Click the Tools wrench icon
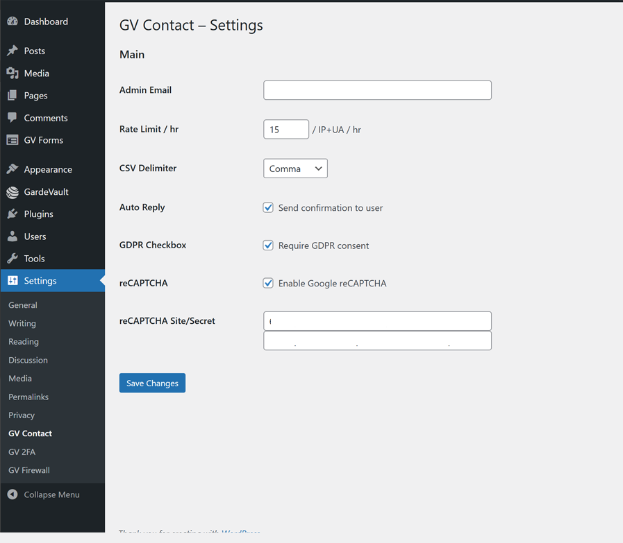 click(x=13, y=258)
